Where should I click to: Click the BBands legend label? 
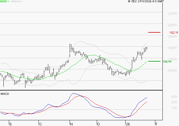pyautogui.click(x=16, y=1)
